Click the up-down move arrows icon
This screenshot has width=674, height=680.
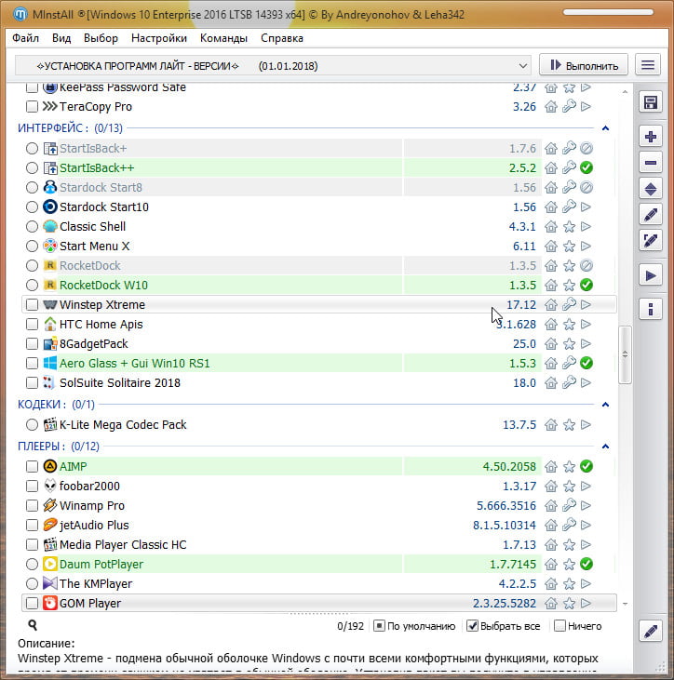(x=651, y=189)
